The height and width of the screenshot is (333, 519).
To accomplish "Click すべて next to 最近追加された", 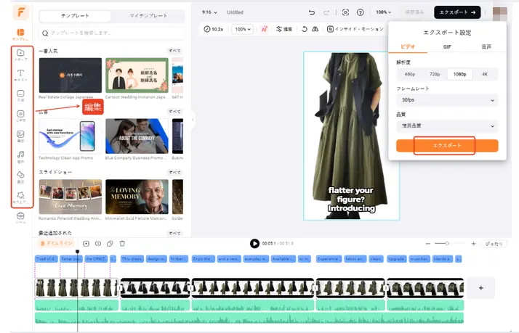I will [174, 233].
